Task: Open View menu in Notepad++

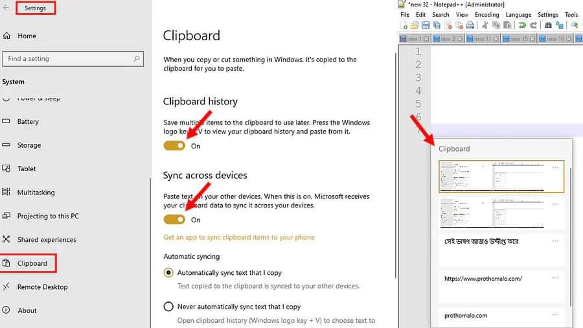Action: (x=462, y=14)
